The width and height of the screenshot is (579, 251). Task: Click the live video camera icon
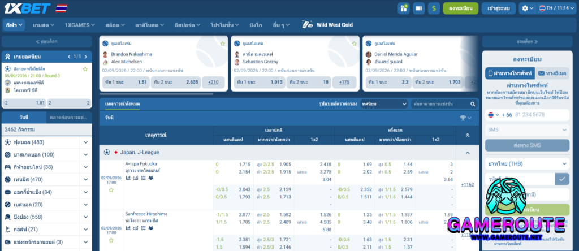pos(419,8)
